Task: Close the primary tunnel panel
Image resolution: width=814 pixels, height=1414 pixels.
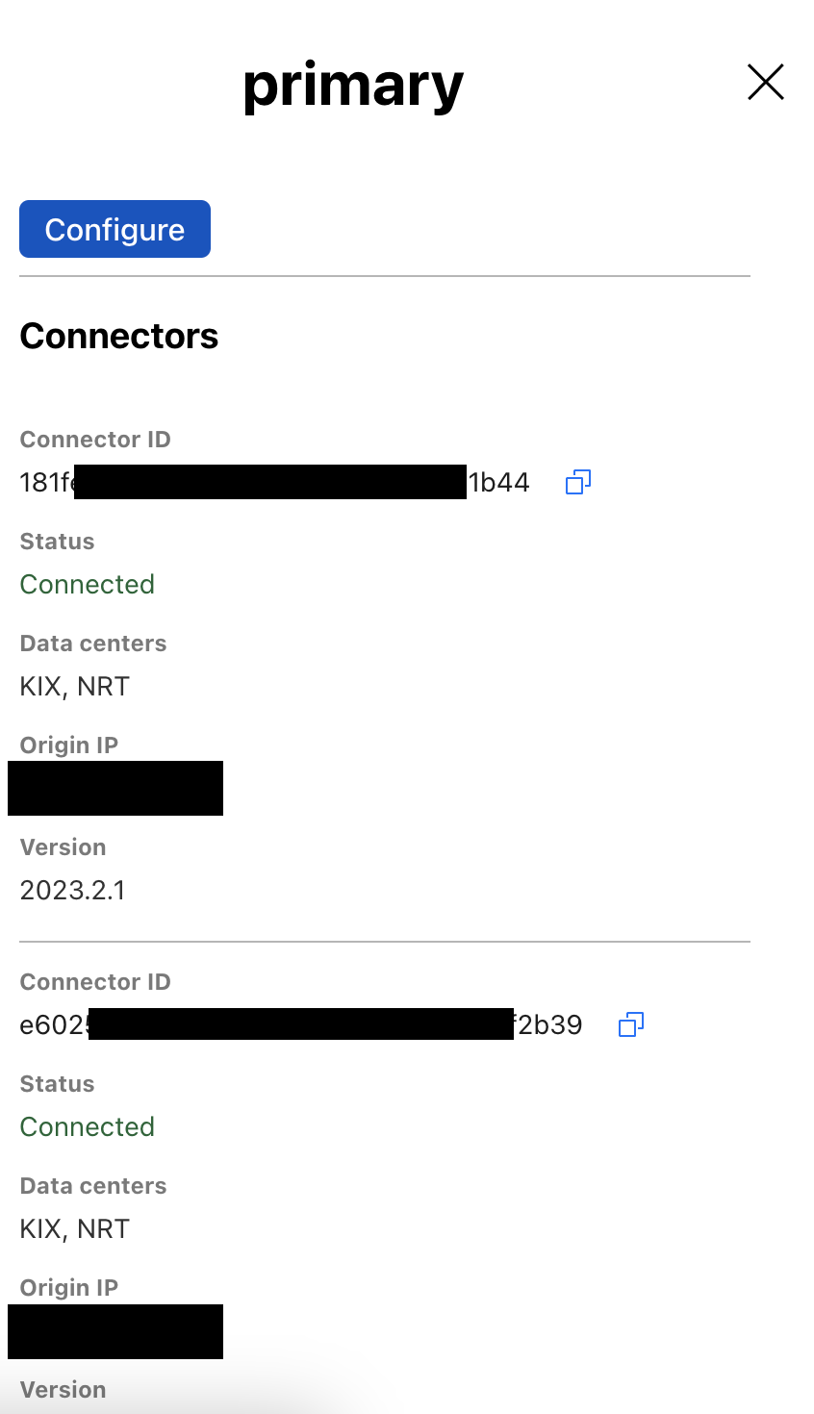Action: [766, 82]
